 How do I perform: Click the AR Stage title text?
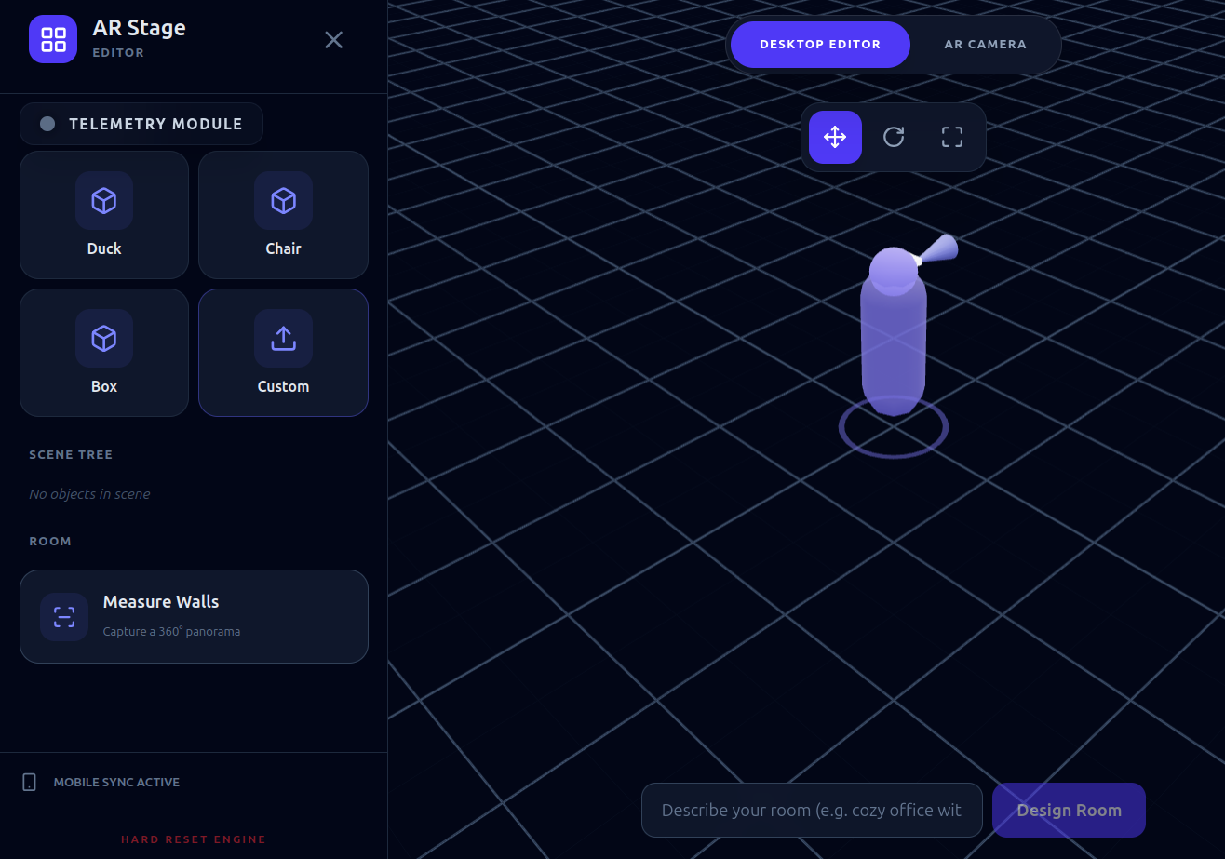pyautogui.click(x=139, y=28)
